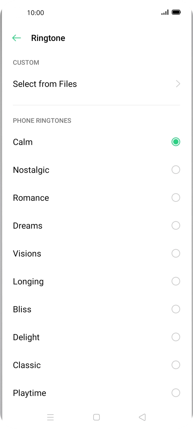This screenshot has width=193, height=429.
Task: Choose the Romance ringtone option
Action: pos(176,197)
